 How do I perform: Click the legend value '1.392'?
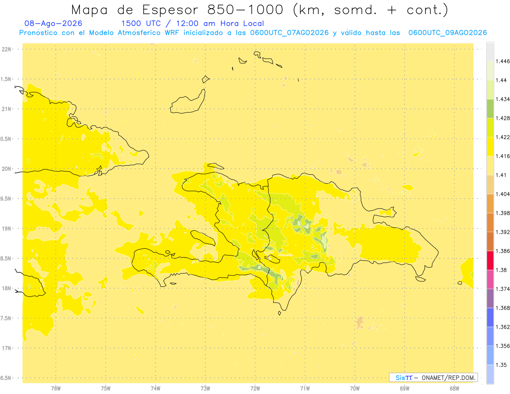click(x=502, y=232)
